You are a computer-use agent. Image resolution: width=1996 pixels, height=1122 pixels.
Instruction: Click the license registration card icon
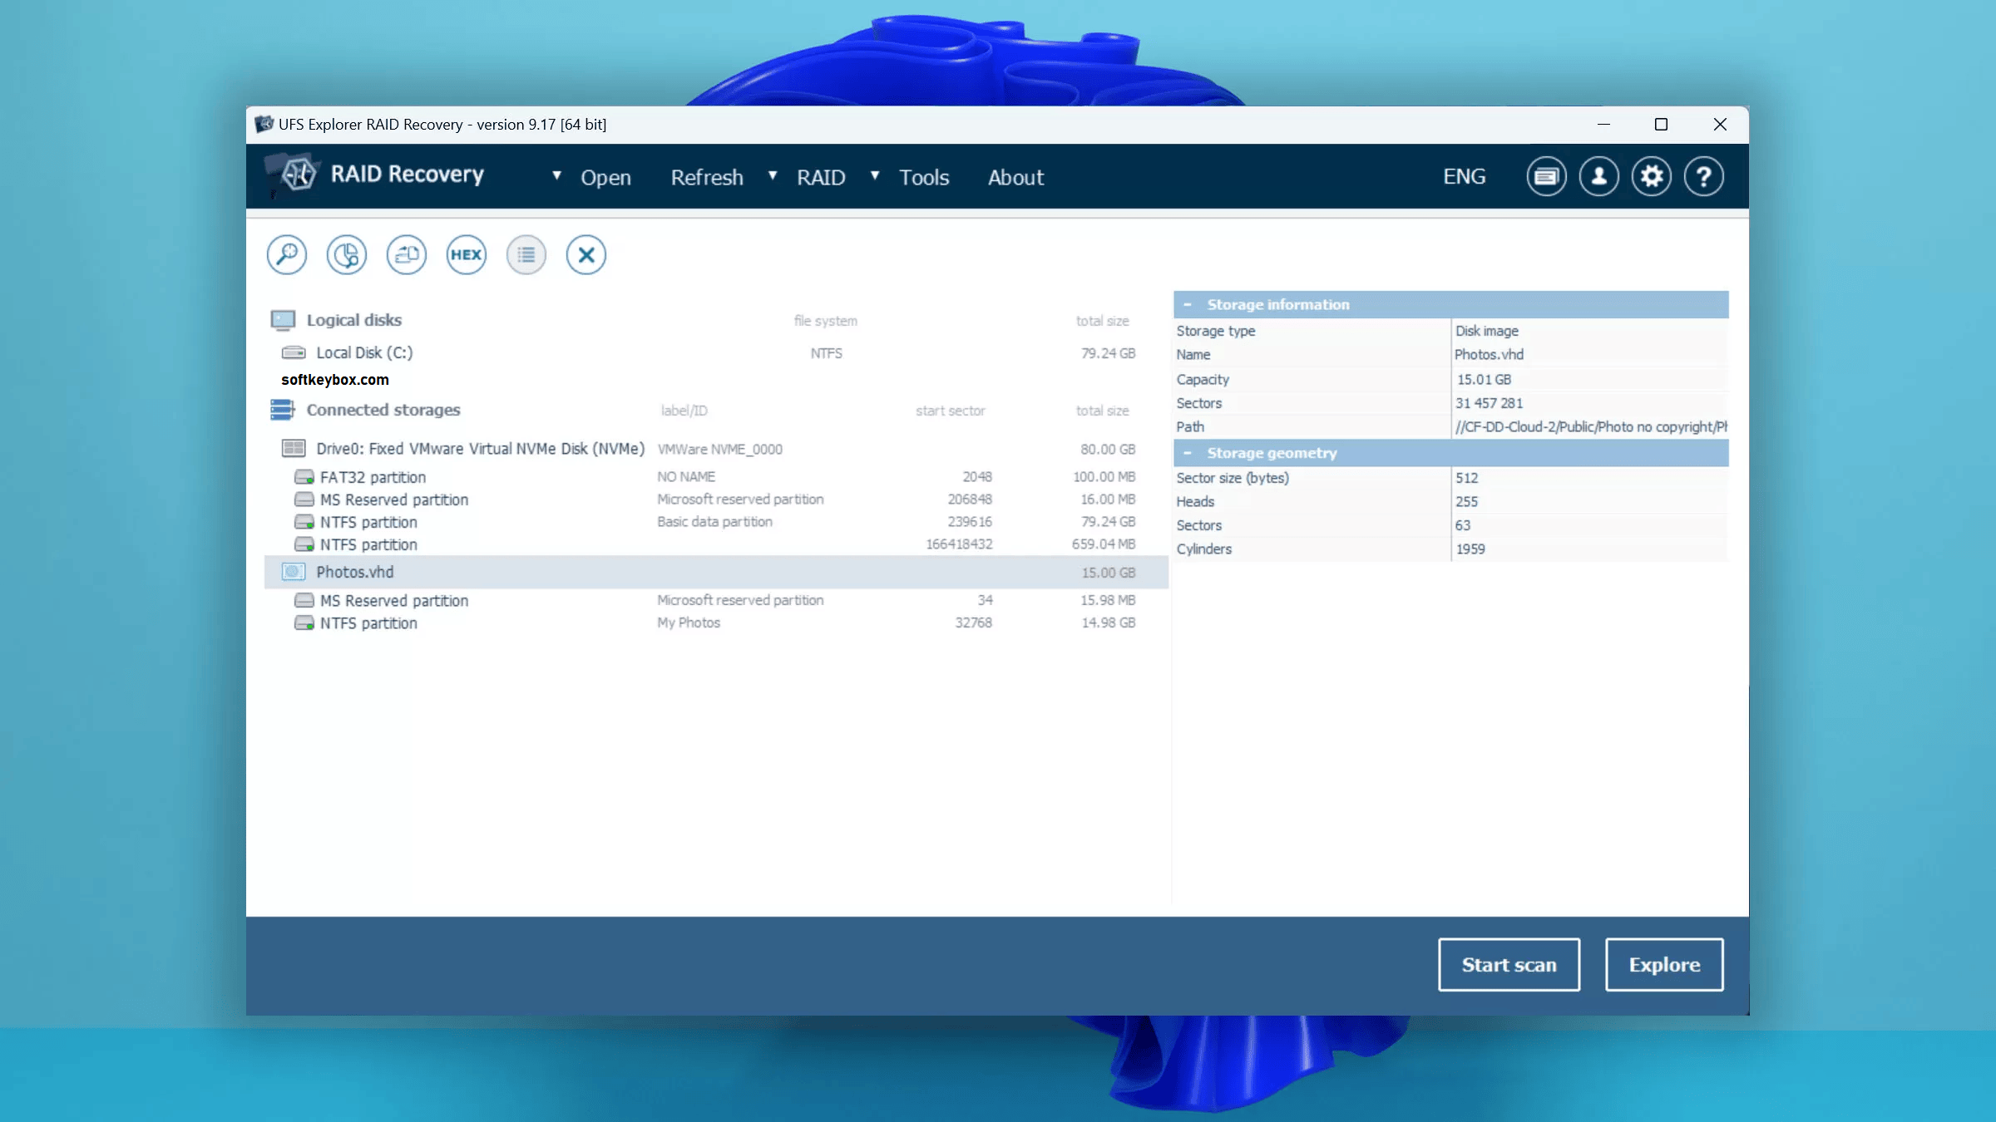(1546, 175)
